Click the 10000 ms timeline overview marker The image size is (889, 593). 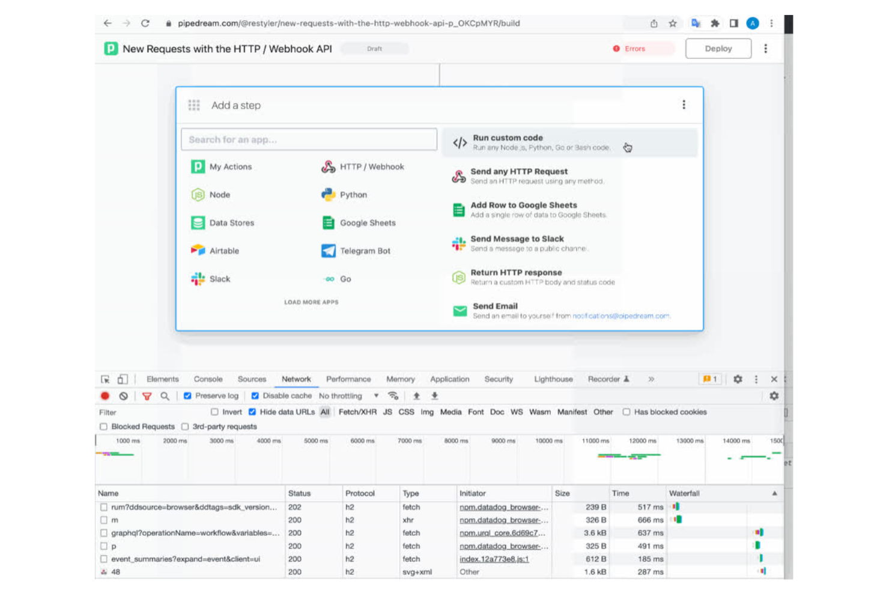pos(548,440)
